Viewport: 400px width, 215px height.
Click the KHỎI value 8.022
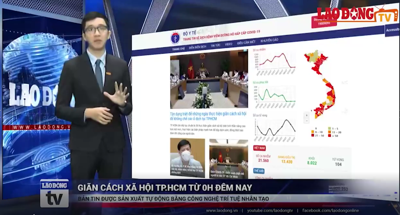coord(312,163)
